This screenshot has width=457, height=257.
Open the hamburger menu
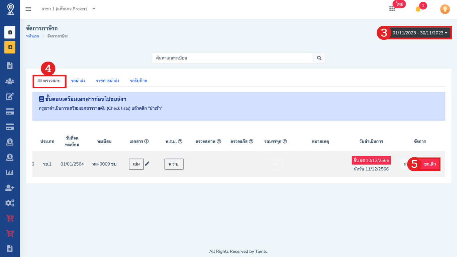tap(28, 9)
